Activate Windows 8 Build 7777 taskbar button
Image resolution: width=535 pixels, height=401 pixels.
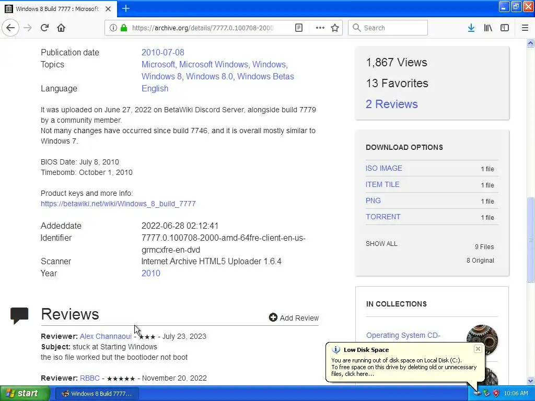[x=97, y=393]
